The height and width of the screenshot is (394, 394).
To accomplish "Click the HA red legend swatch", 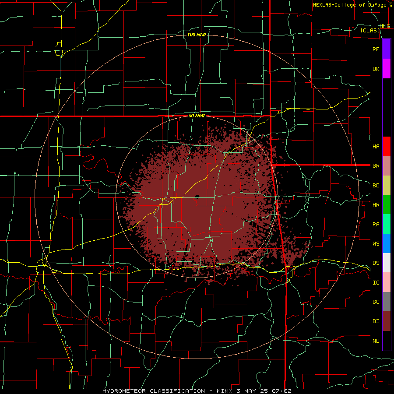I will (x=387, y=146).
